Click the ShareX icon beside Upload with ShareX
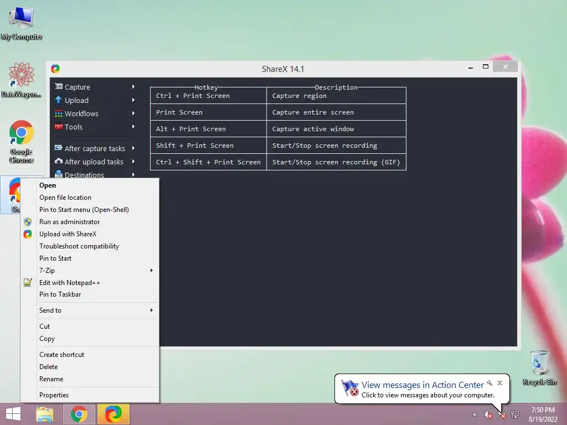 pyautogui.click(x=28, y=234)
